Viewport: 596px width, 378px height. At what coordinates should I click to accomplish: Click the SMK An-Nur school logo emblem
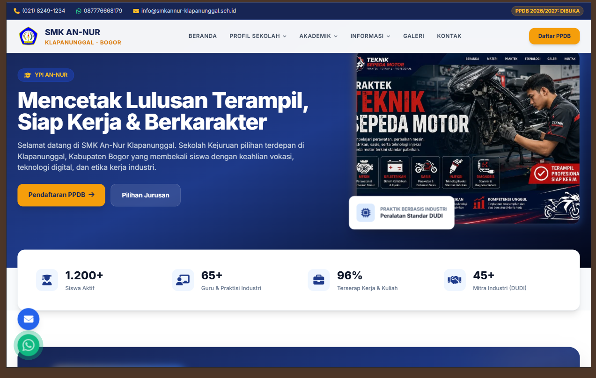28,36
